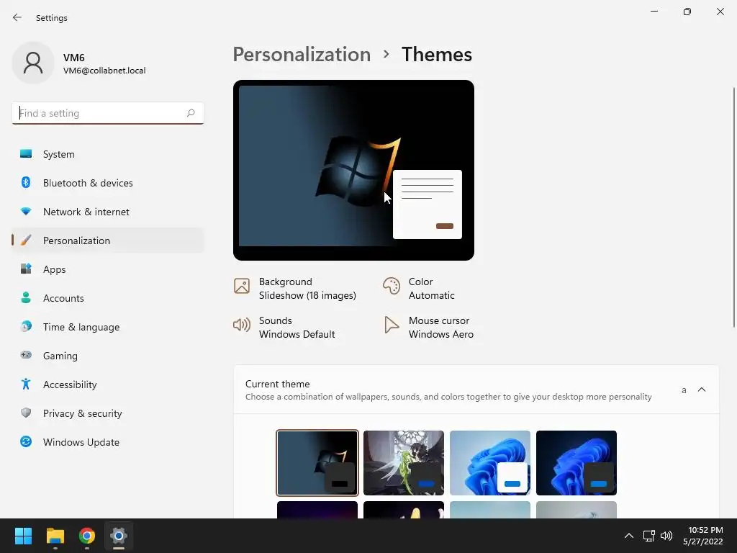Viewport: 737px width, 553px height.
Task: Open Time & language settings
Action: coord(108,327)
